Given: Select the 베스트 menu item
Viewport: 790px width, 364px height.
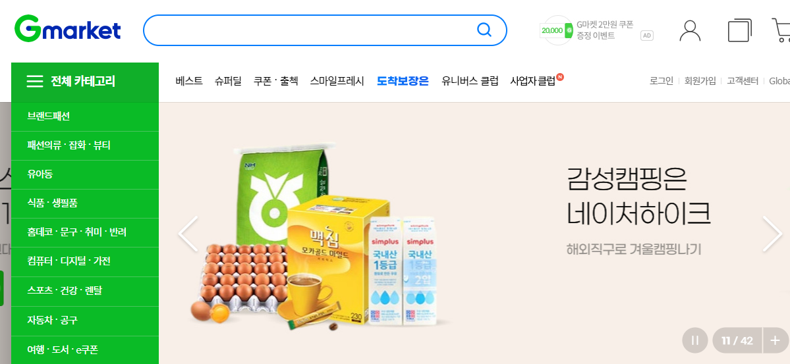Looking at the screenshot, I should point(189,81).
